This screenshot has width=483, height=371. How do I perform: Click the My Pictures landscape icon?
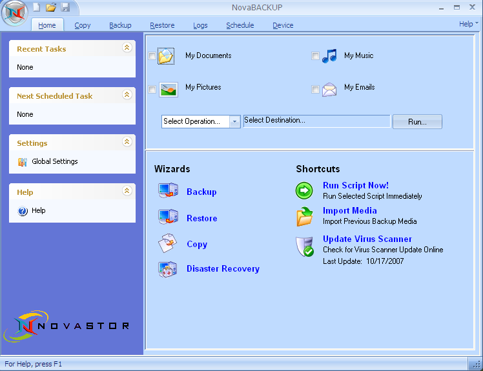[168, 90]
